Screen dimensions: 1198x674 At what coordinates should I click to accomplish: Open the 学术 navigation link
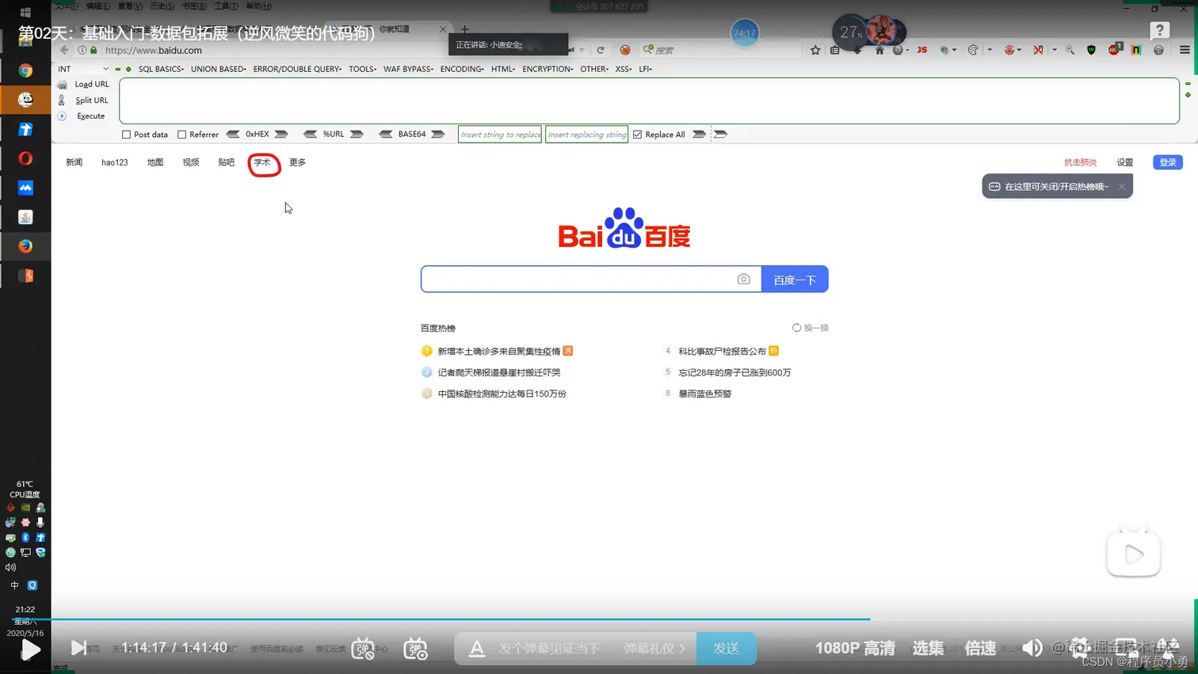pyautogui.click(x=262, y=162)
